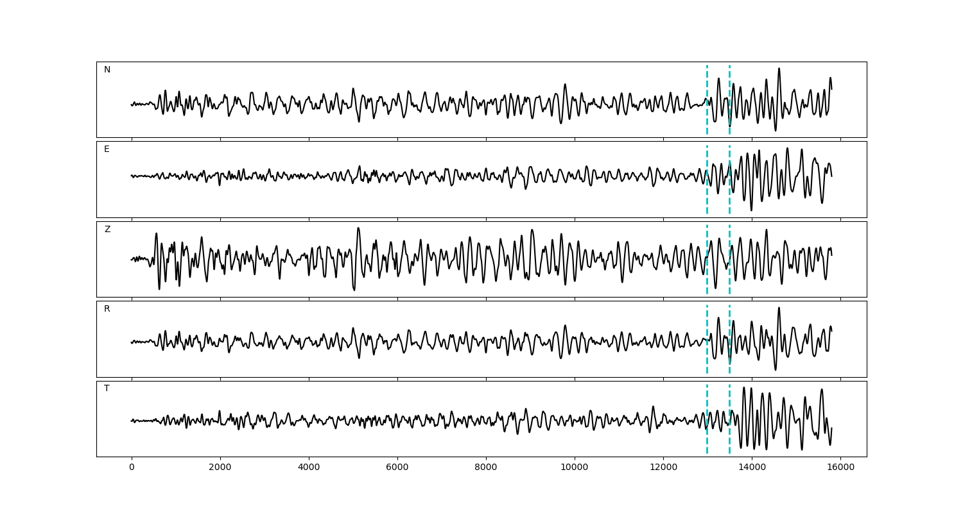Click the 6000 x-axis tick label
Screen dimensions: 963x513
[397, 468]
